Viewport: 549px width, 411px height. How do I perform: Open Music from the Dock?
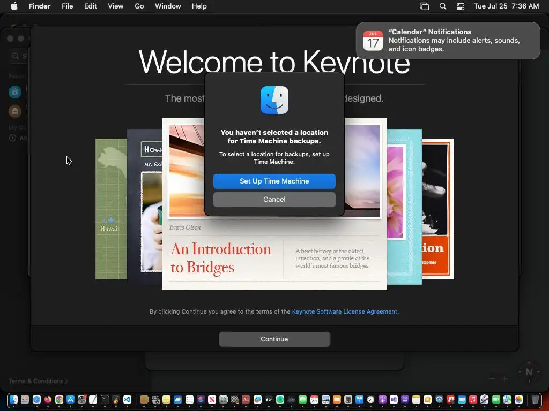473,399
